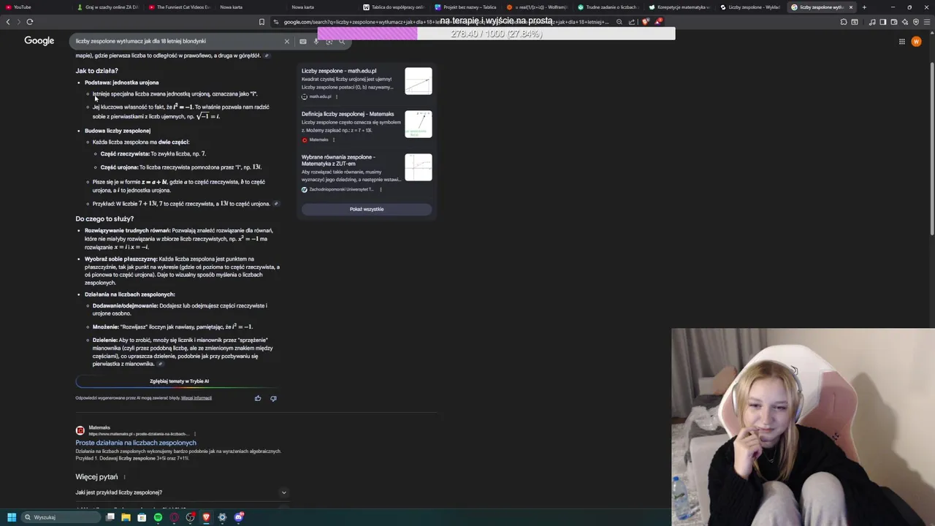Viewport: 935px width, 526px height.
Task: Open Więcej informacji link
Action: [196, 398]
